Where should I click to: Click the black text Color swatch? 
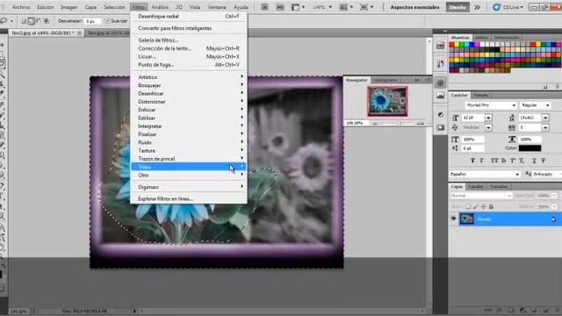[x=530, y=148]
